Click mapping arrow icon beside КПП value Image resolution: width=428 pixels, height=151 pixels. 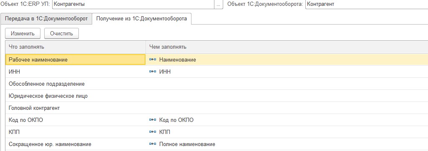coord(153,132)
